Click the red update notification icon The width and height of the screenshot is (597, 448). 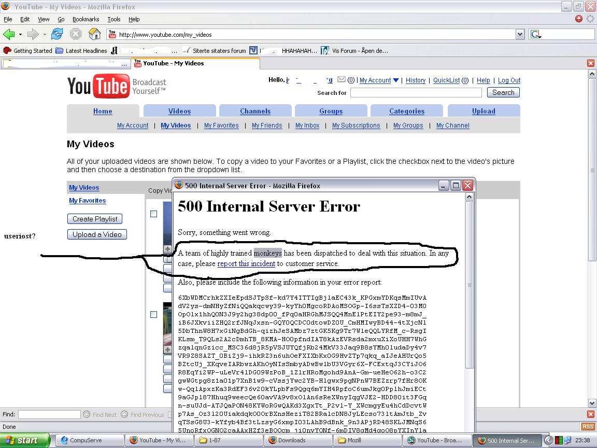pos(579,19)
